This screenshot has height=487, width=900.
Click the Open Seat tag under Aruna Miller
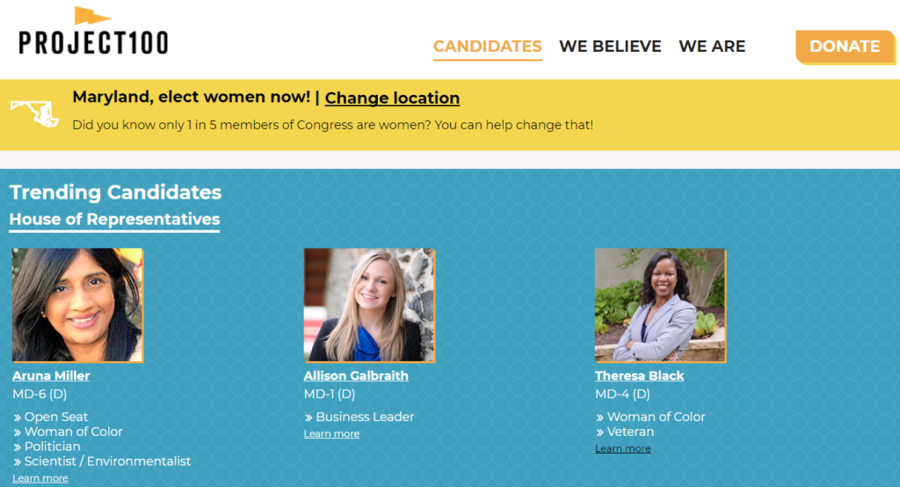pos(56,418)
